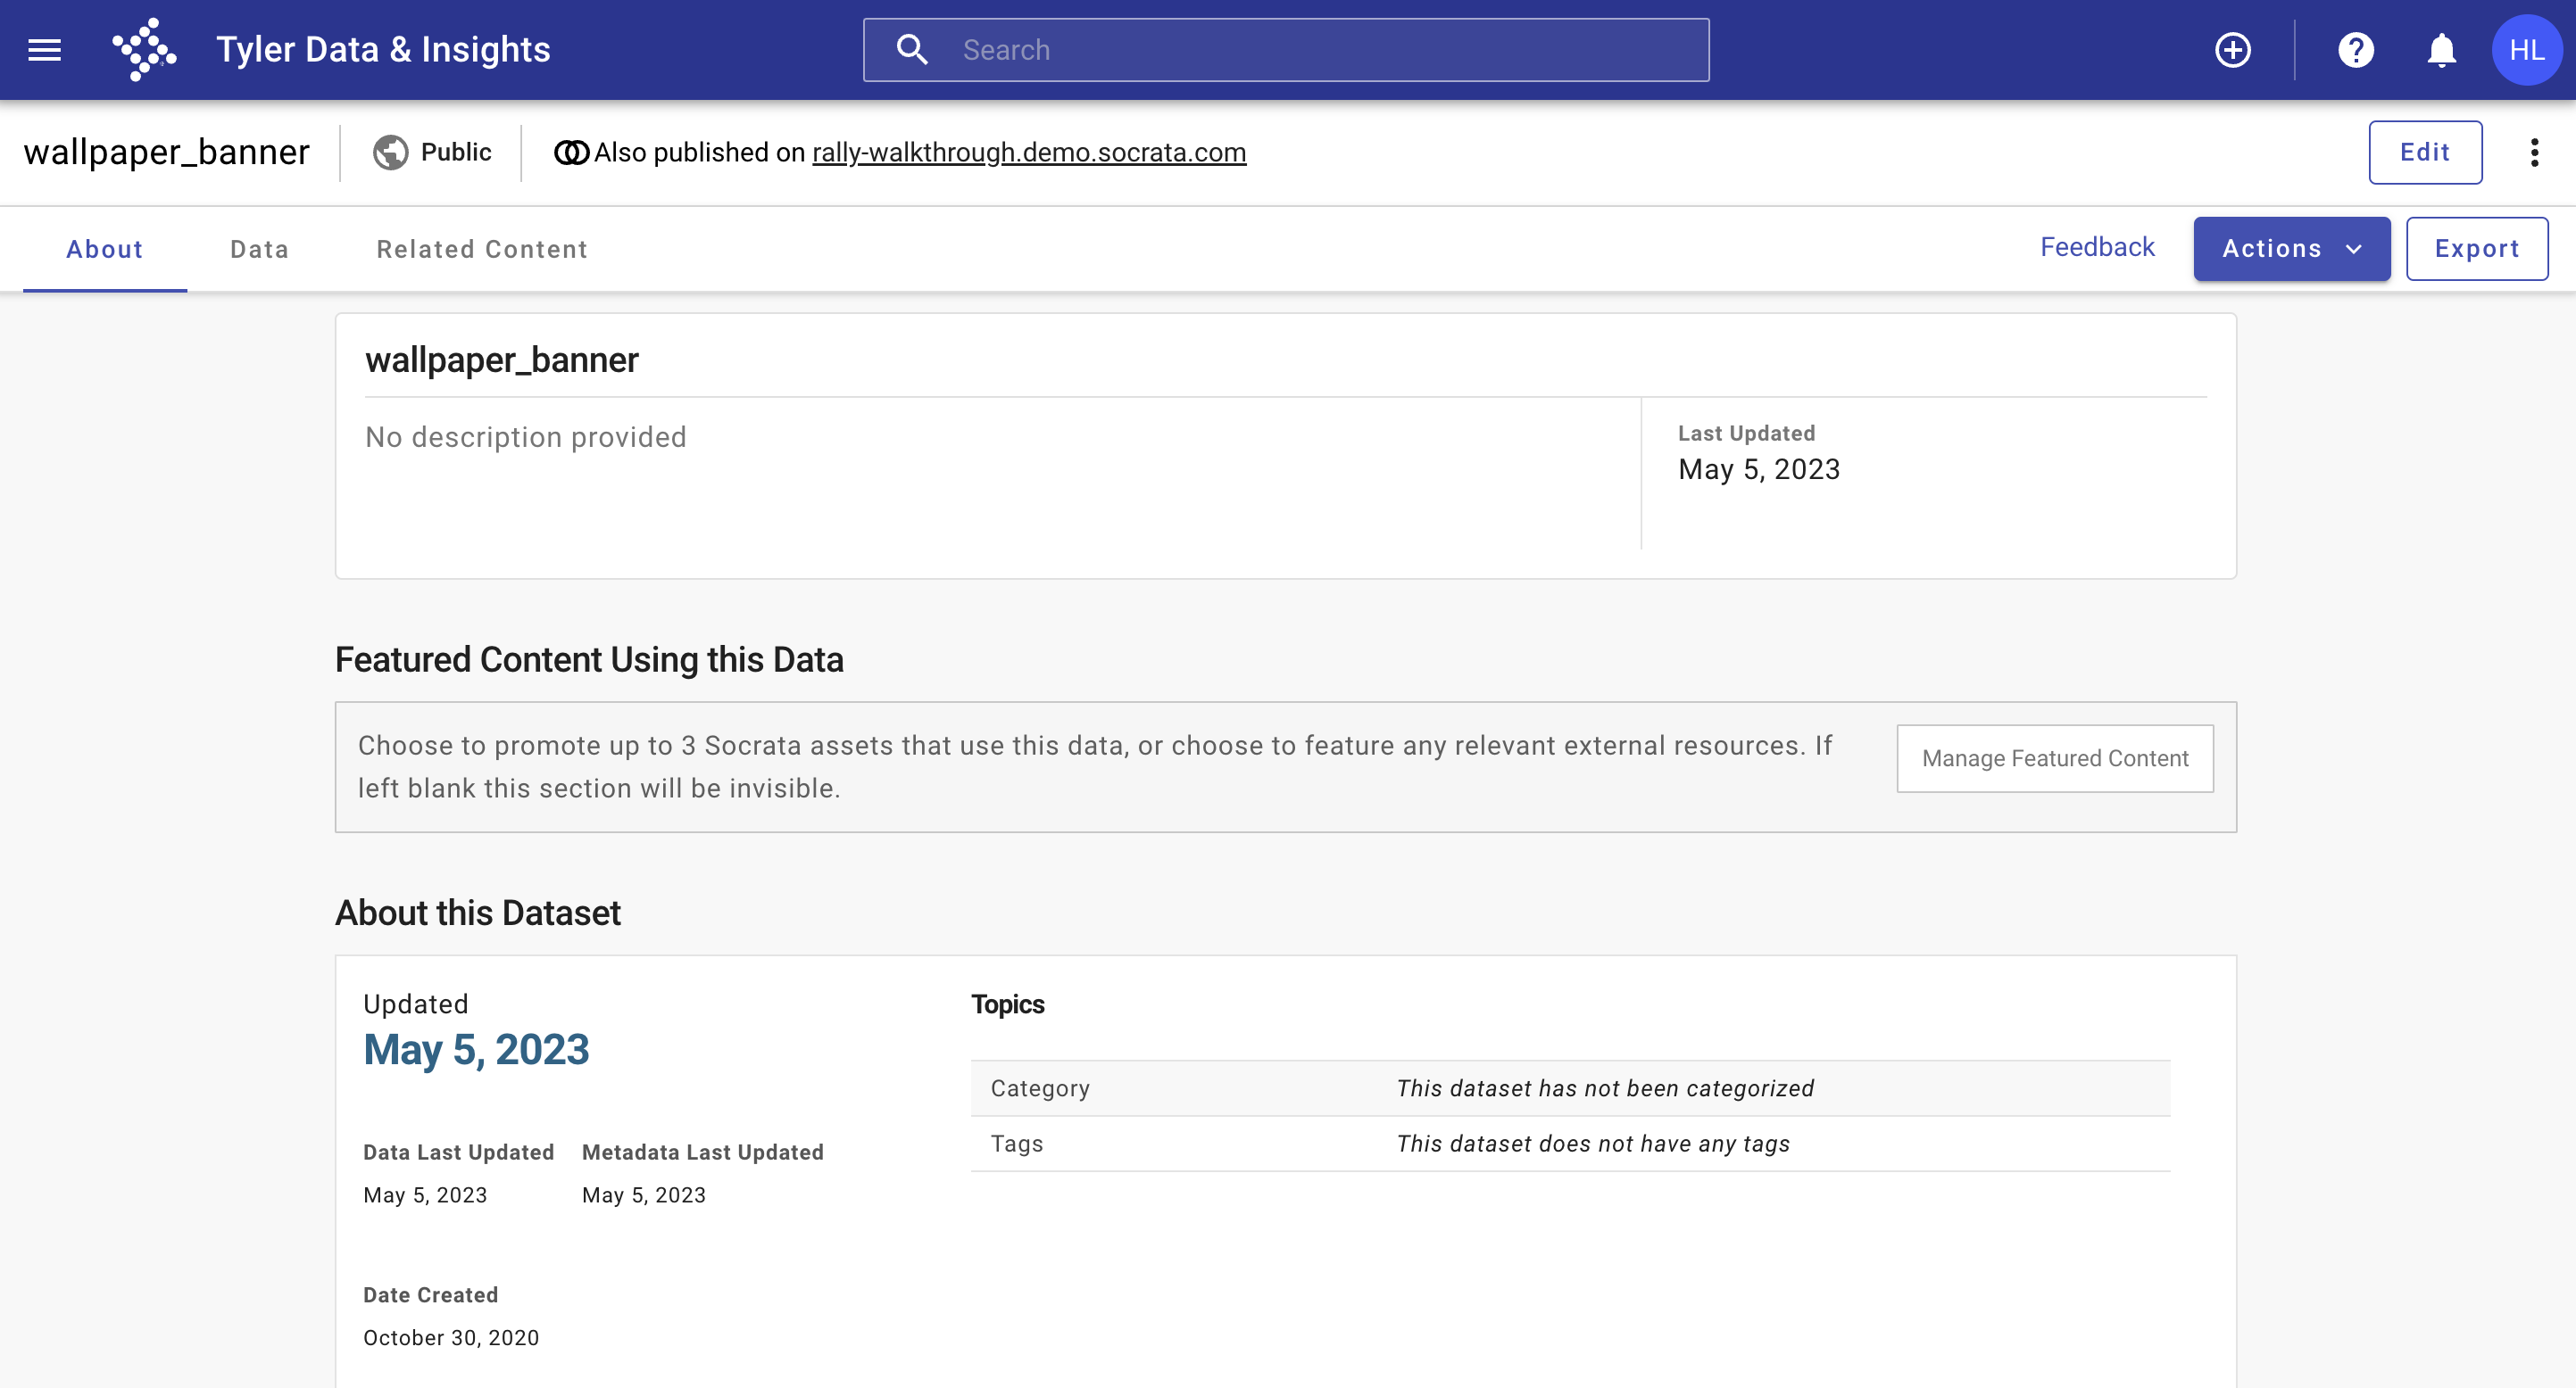Click the plus create-new icon

(2232, 49)
